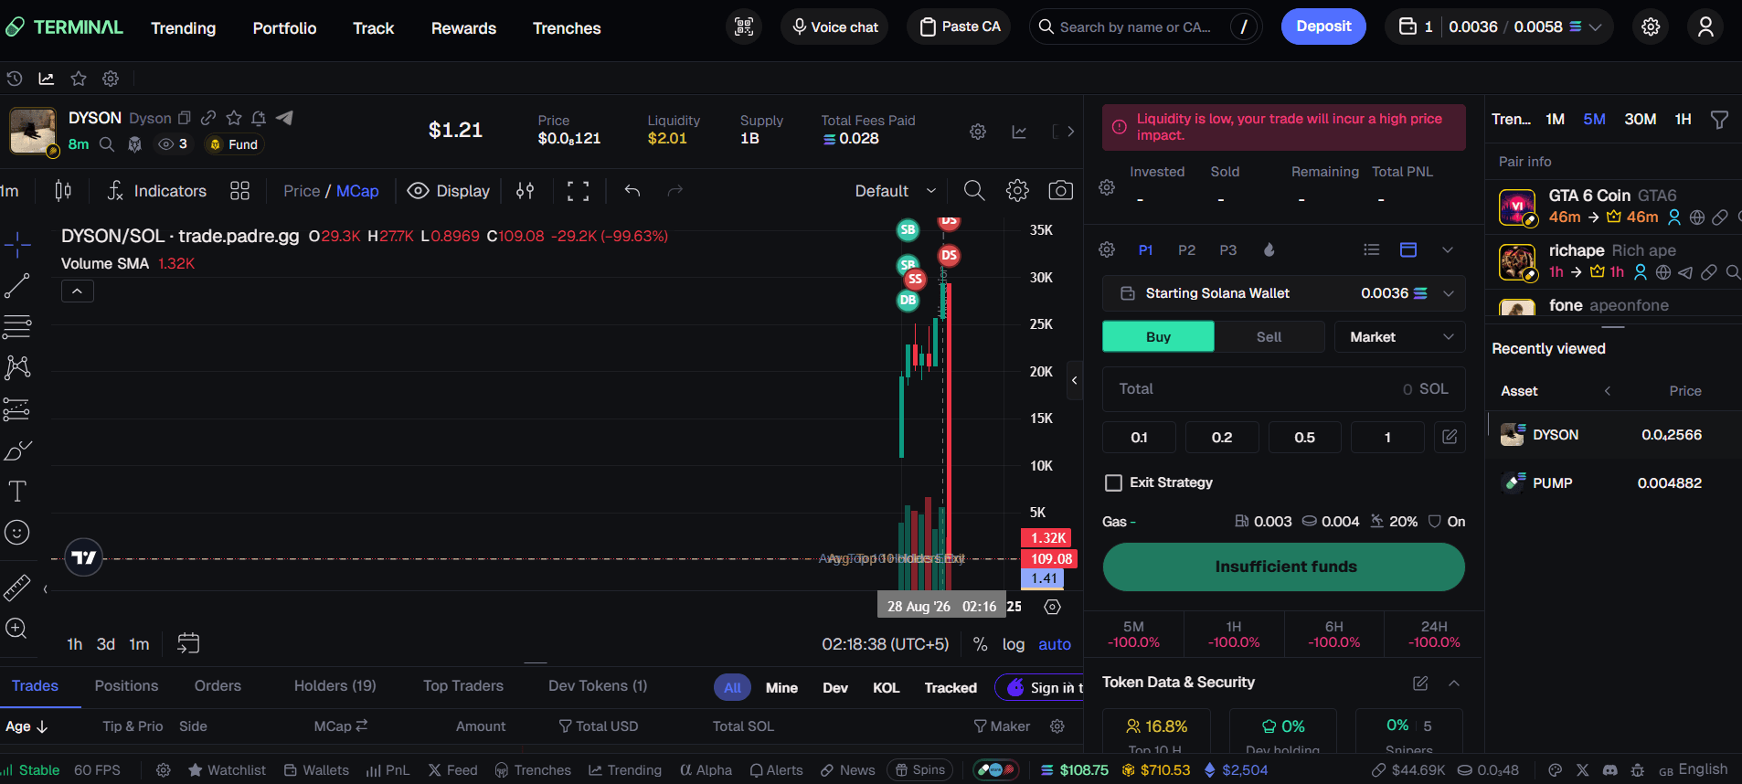Select the brush drawing tool
The height and width of the screenshot is (784, 1742).
point(17,450)
